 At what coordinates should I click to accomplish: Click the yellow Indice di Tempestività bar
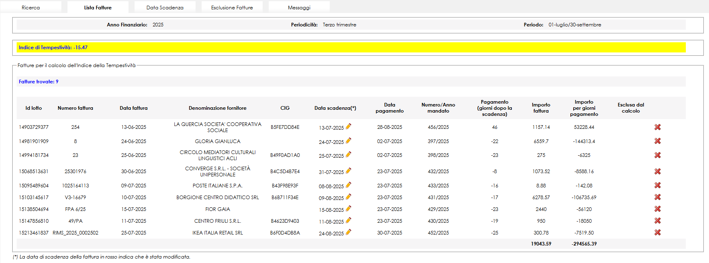351,48
